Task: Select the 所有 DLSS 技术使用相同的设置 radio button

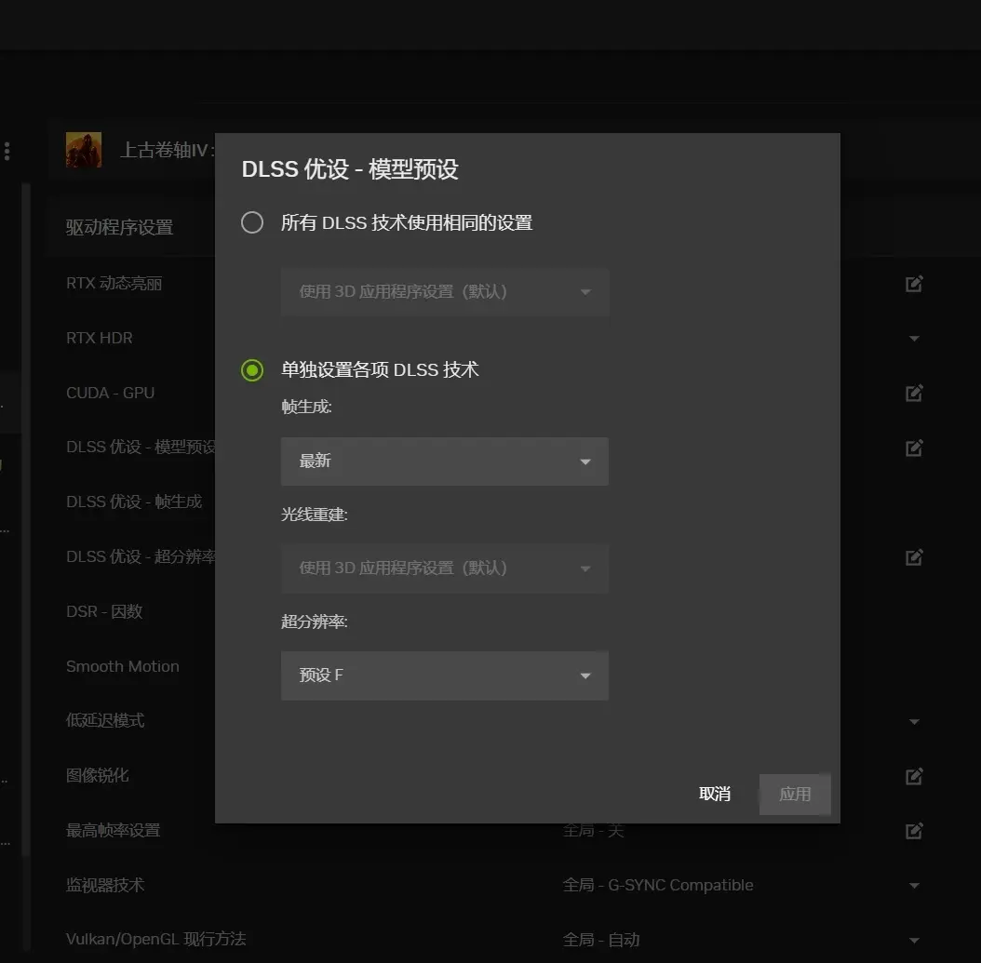Action: pos(251,222)
